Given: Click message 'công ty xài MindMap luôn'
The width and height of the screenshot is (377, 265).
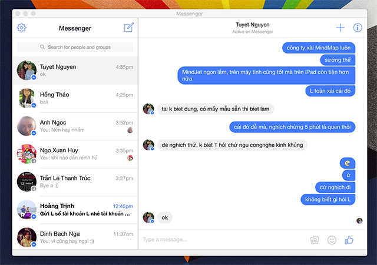Looking at the screenshot, I should point(319,48).
